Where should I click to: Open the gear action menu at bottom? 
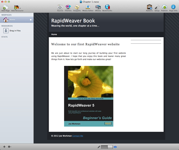(x=9, y=147)
